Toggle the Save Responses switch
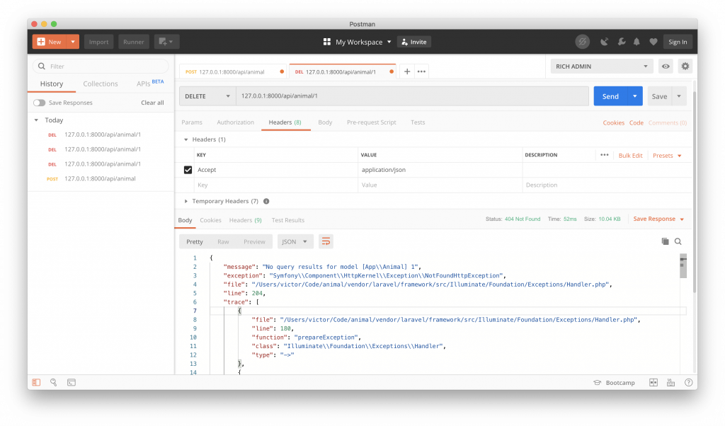Viewport: 725px width, 426px height. click(40, 103)
